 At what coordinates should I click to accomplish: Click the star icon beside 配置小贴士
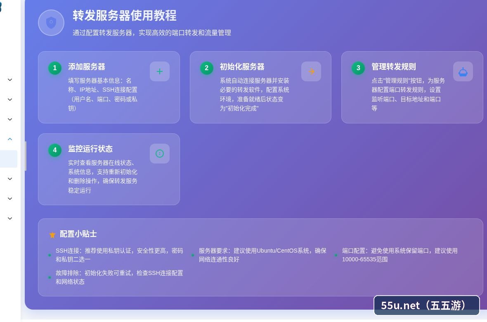tap(52, 234)
